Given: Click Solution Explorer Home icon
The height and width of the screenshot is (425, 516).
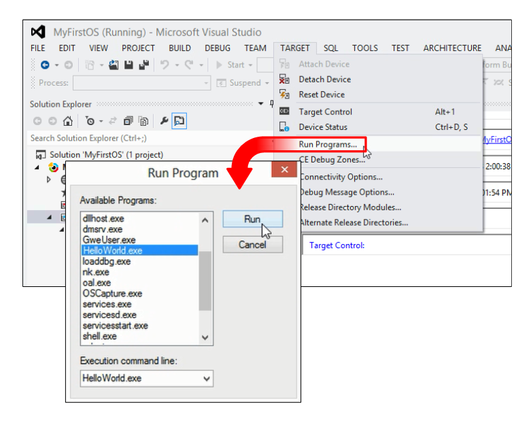Looking at the screenshot, I should click(68, 121).
